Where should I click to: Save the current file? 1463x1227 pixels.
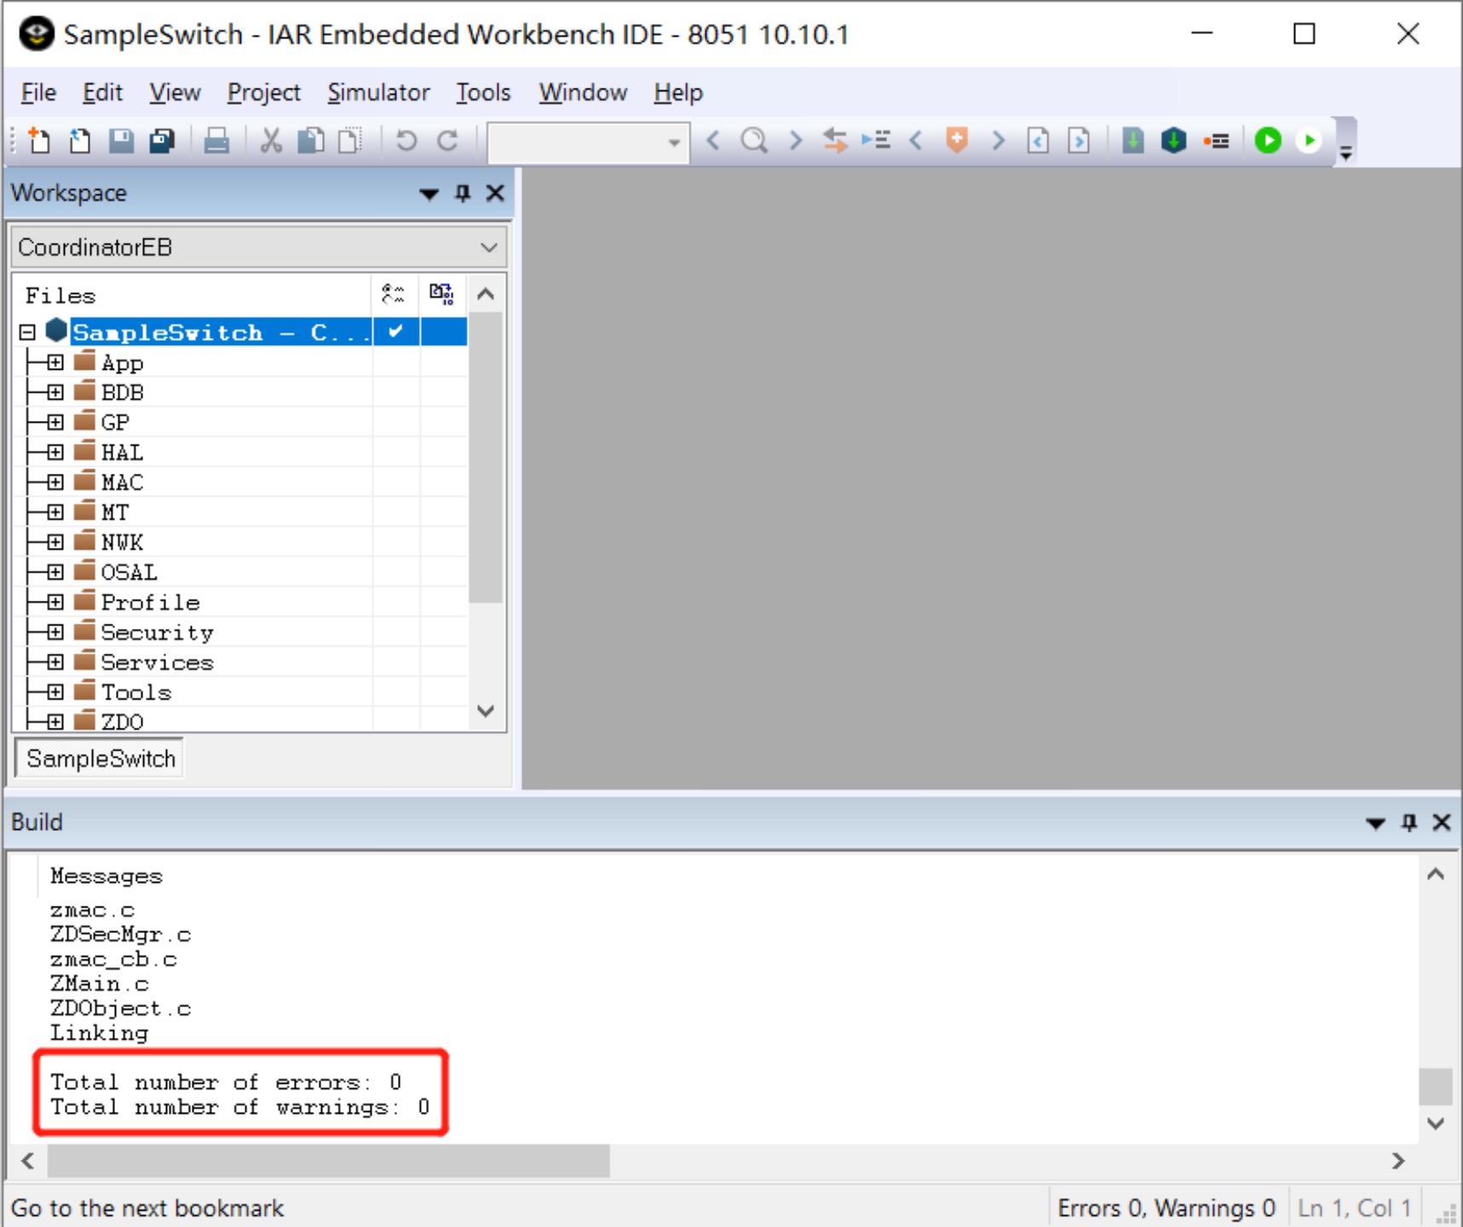point(121,140)
